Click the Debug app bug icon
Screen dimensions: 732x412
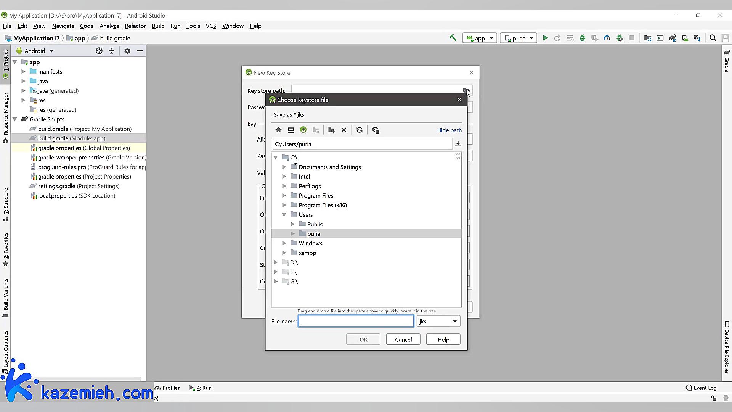[x=582, y=38]
